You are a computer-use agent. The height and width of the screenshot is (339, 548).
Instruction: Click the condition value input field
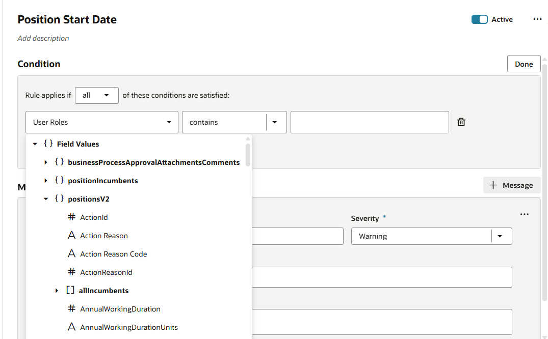pyautogui.click(x=370, y=122)
